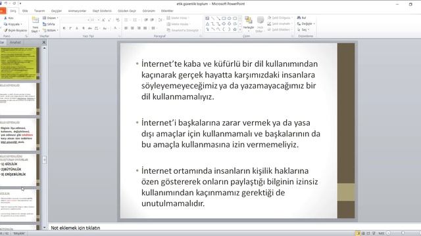This screenshot has height=236, width=421.
Task: Decrease the list indent level
Action: click(146, 20)
